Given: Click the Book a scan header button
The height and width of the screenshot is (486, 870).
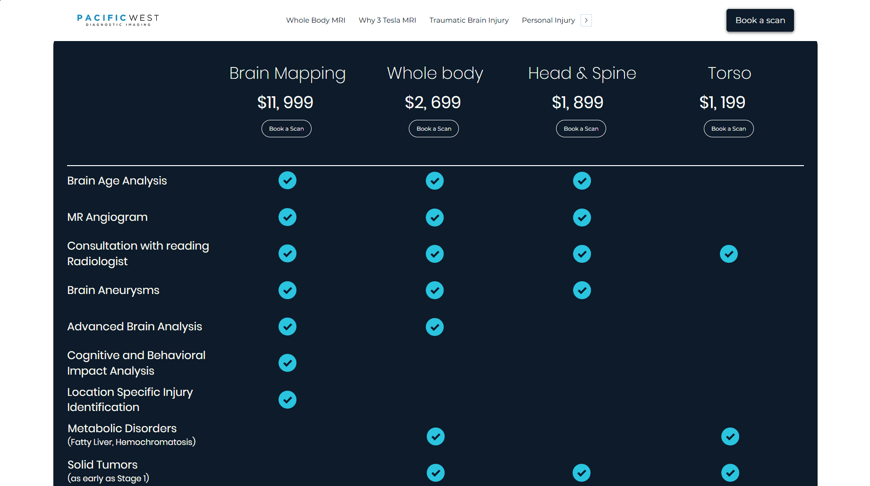Looking at the screenshot, I should coord(760,20).
